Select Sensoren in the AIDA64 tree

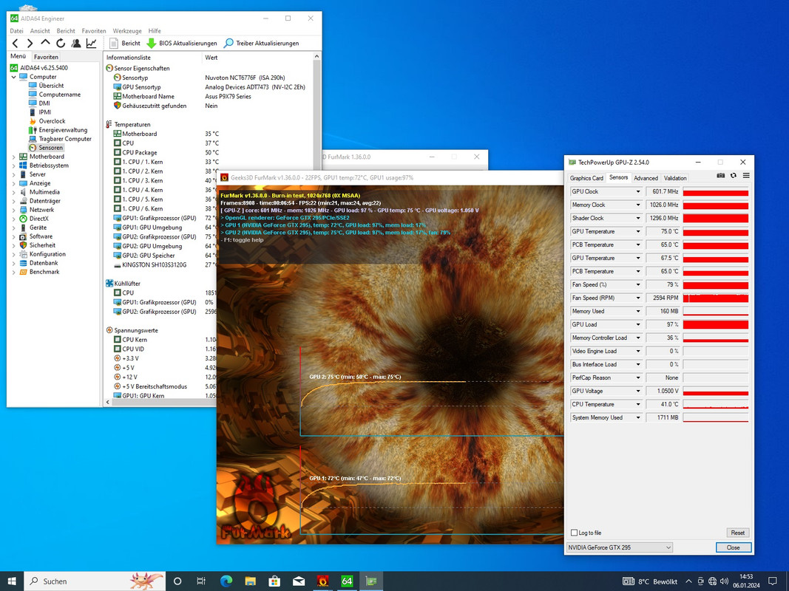(46, 148)
